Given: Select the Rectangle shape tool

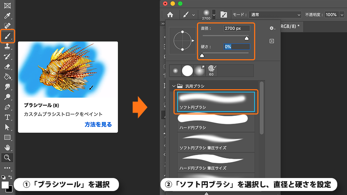Looking at the screenshot, I should click(x=7, y=138).
